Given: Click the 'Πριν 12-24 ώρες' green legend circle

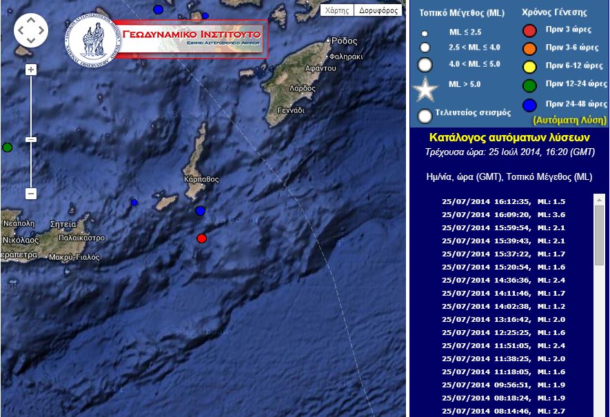Looking at the screenshot, I should 530,86.
